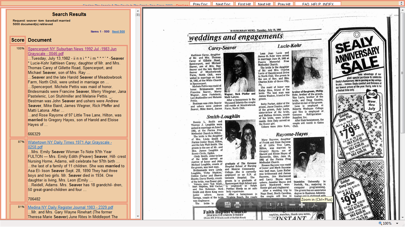
Task: Click the Carey-Seaver bride photo
Action: [239, 72]
